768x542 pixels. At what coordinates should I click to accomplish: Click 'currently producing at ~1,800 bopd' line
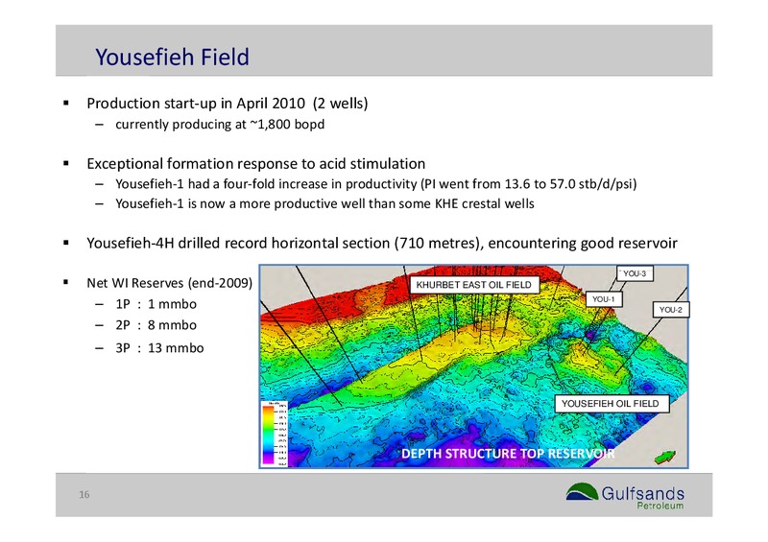(x=220, y=125)
